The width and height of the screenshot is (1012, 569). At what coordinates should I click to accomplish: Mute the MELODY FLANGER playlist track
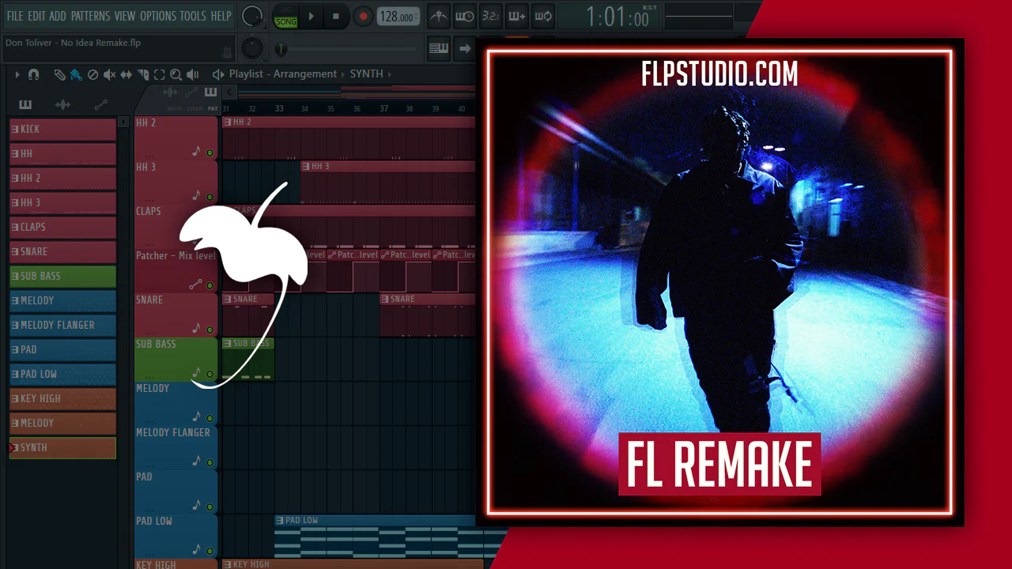(x=210, y=462)
